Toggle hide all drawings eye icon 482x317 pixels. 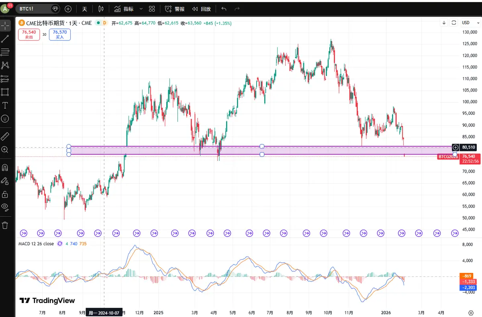click(5, 207)
